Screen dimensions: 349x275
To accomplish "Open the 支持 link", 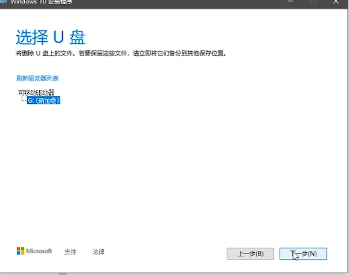I will click(70, 252).
